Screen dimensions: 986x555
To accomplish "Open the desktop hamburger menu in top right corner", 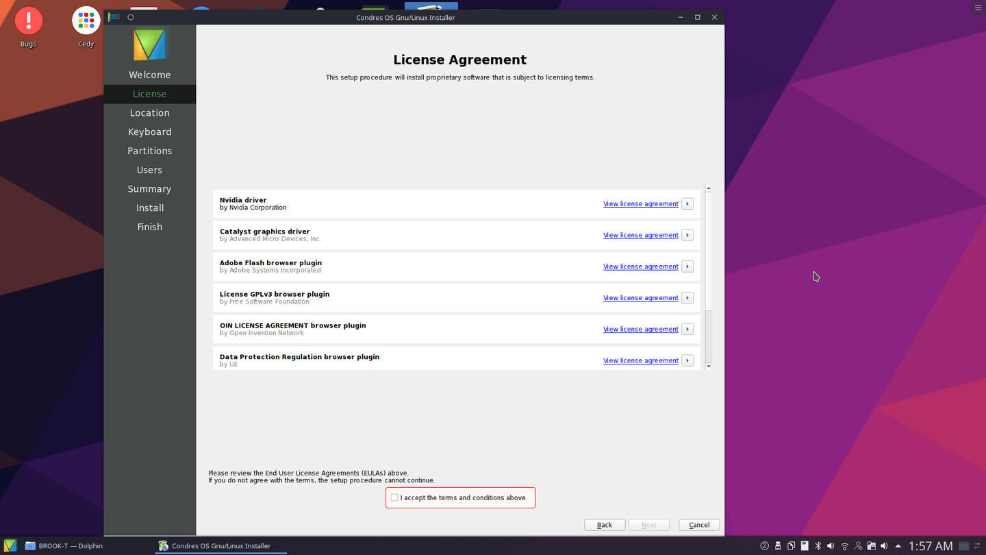I will coord(978,8).
